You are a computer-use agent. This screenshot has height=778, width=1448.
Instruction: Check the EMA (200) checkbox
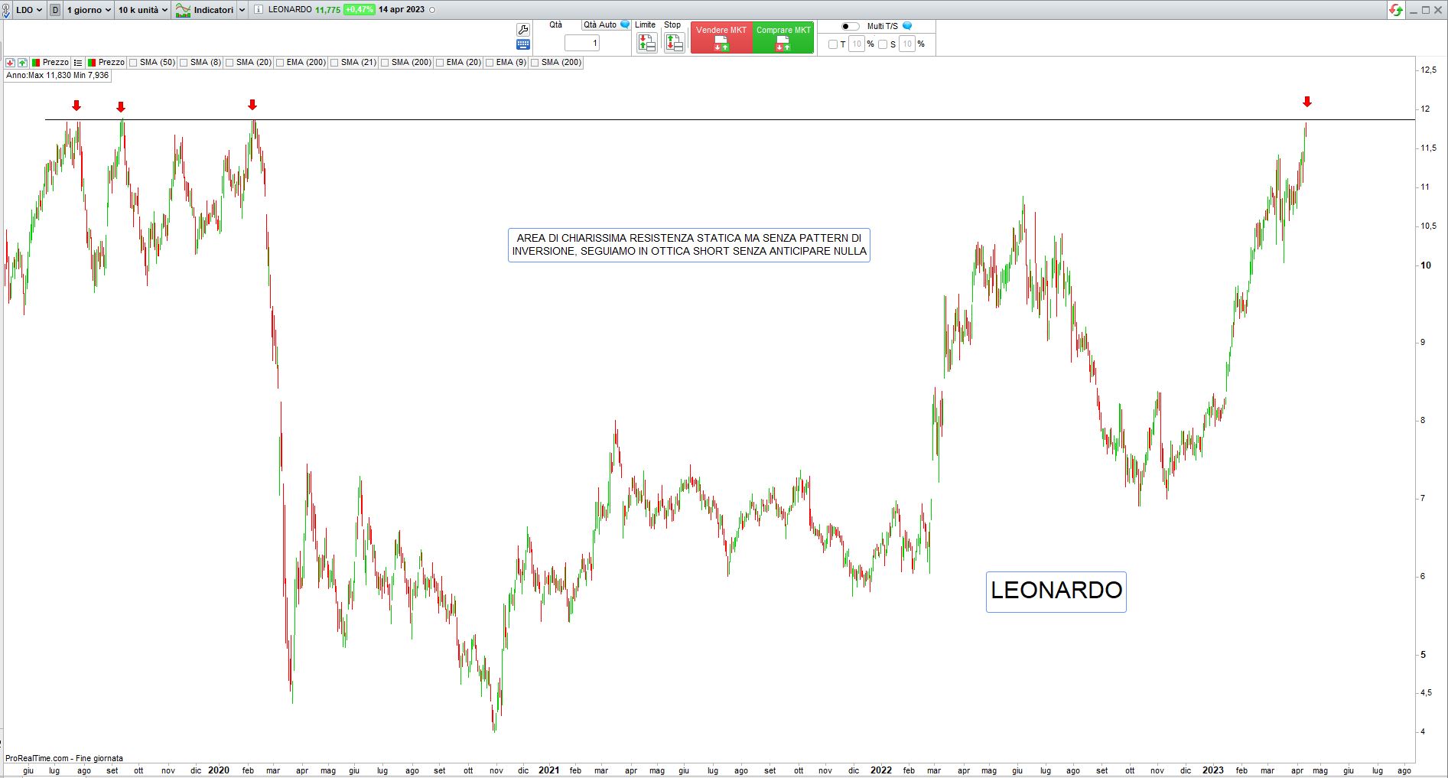point(280,63)
